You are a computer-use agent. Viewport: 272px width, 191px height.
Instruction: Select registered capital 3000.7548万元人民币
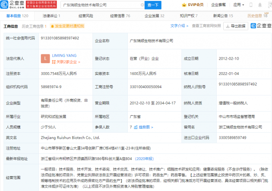pos(59,73)
